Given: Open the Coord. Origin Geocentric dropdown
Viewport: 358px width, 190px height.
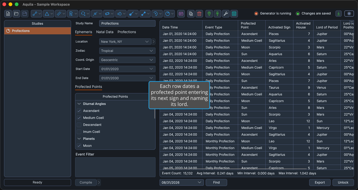Looking at the screenshot, I should pos(127,60).
